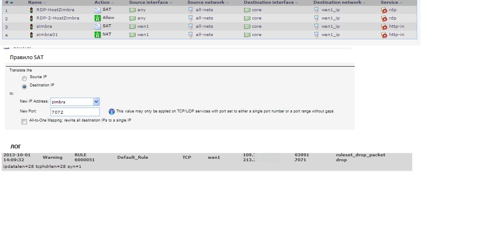Click core interface icon in zimbra01 row
This screenshot has height=246, width=483.
tap(247, 35)
